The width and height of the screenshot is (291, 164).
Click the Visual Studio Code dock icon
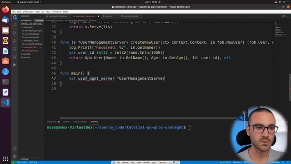tap(5, 102)
